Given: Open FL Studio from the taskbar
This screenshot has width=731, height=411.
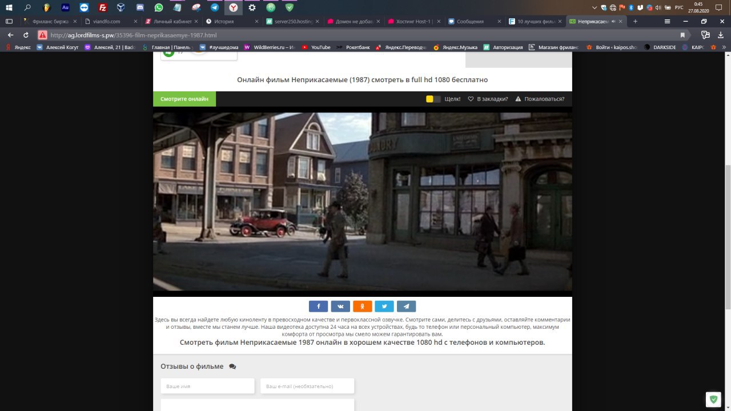Looking at the screenshot, I should [x=46, y=7].
